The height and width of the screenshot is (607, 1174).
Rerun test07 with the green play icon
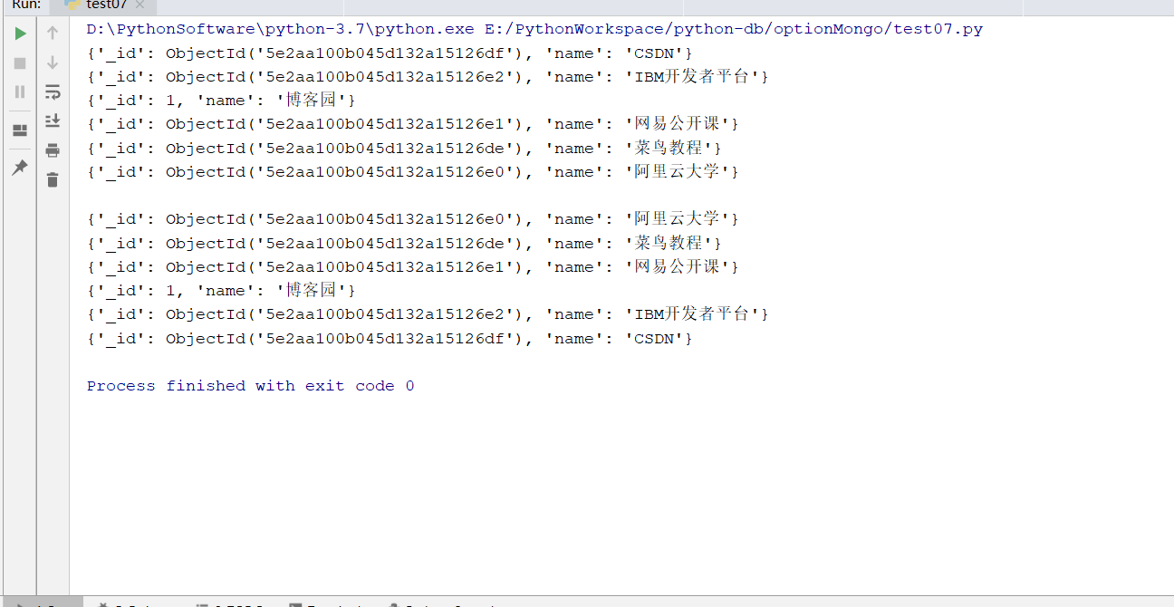[20, 34]
